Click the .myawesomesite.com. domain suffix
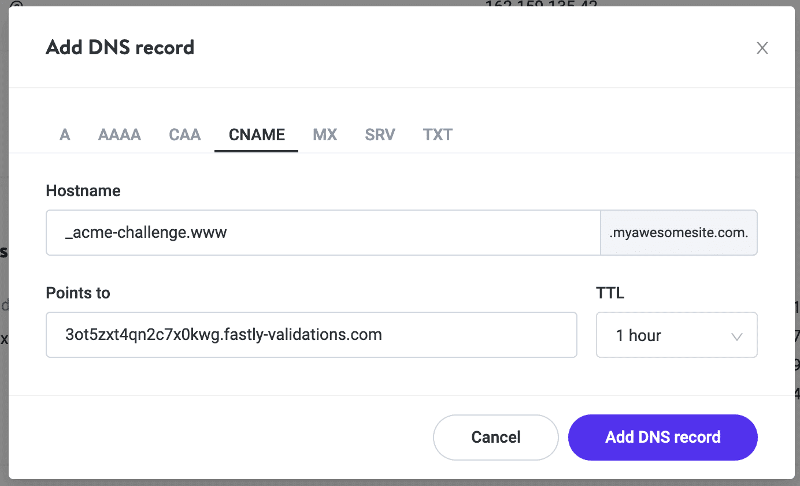 (x=679, y=232)
